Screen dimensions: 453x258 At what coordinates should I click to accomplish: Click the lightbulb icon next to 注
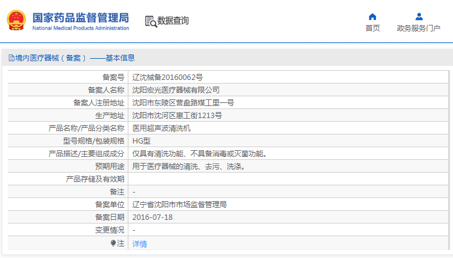click(x=113, y=243)
